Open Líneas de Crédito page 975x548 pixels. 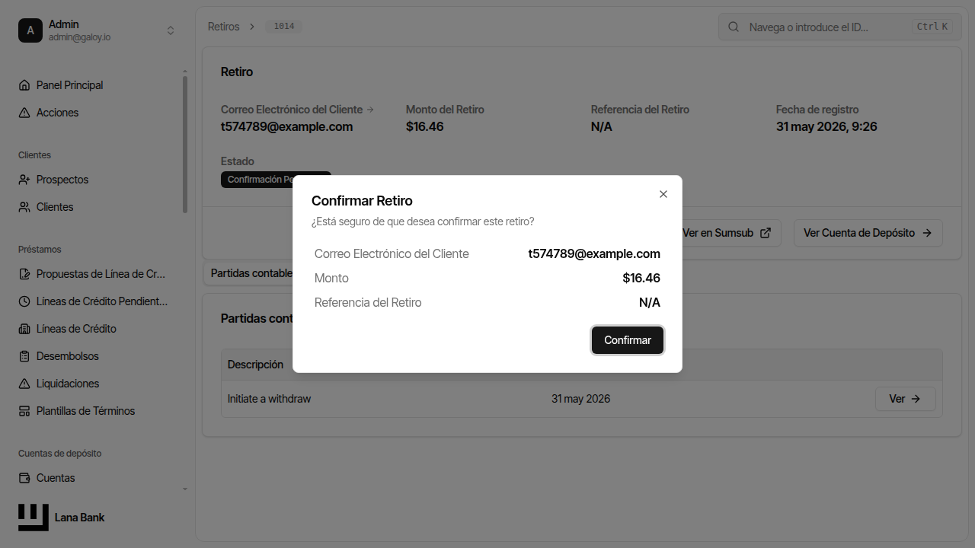click(76, 329)
